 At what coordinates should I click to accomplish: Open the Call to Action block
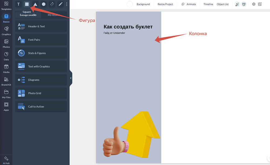click(x=41, y=107)
